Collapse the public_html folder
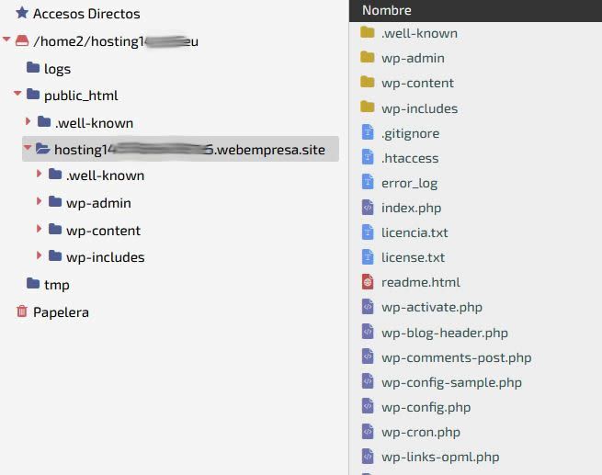 [17, 93]
